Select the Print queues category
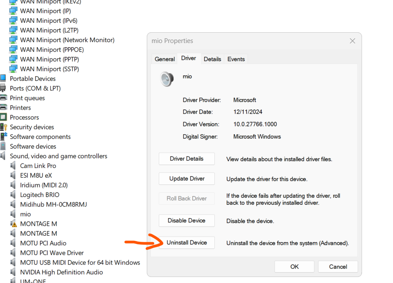 pos(27,98)
